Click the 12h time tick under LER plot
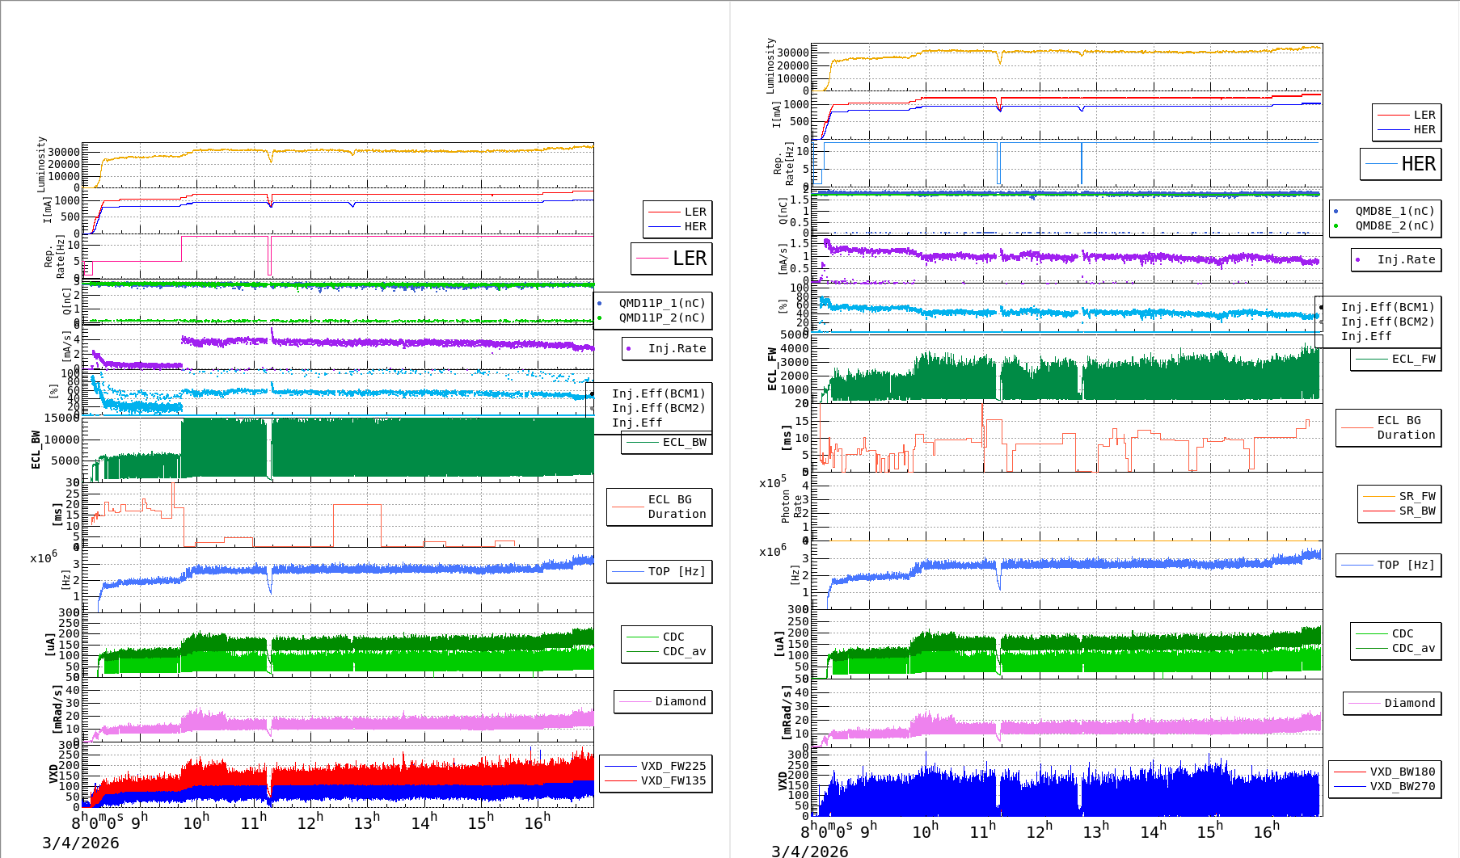 [x=310, y=822]
